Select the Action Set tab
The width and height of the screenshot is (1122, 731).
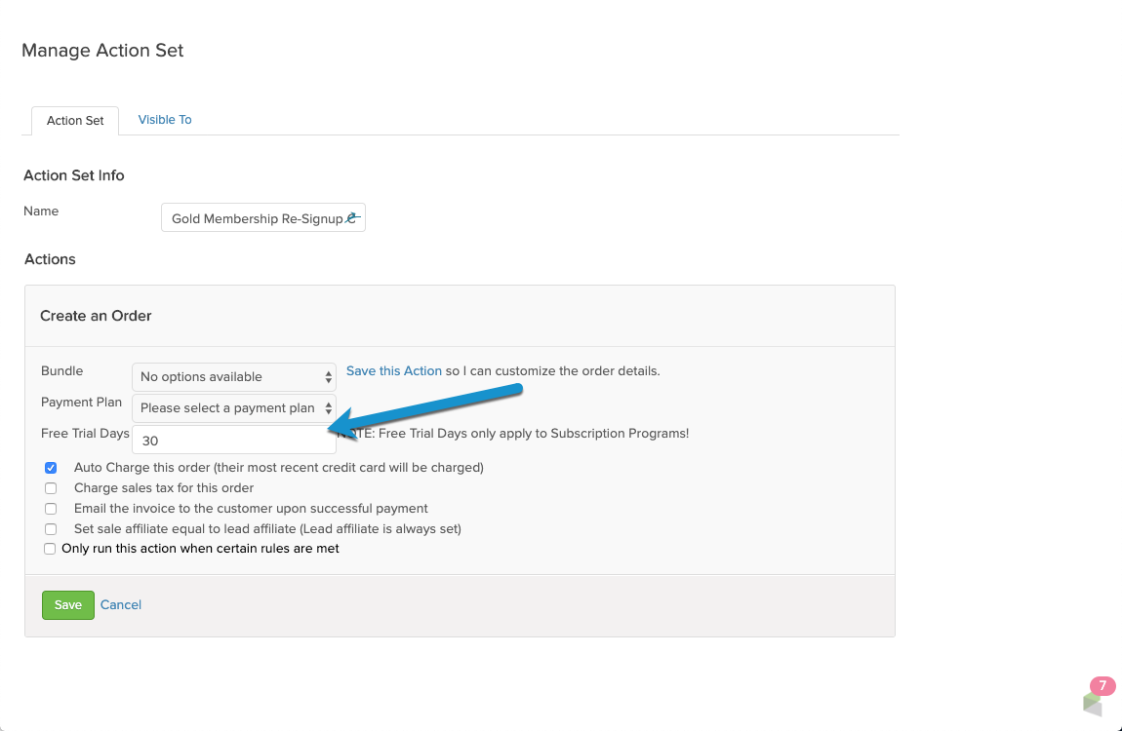75,120
